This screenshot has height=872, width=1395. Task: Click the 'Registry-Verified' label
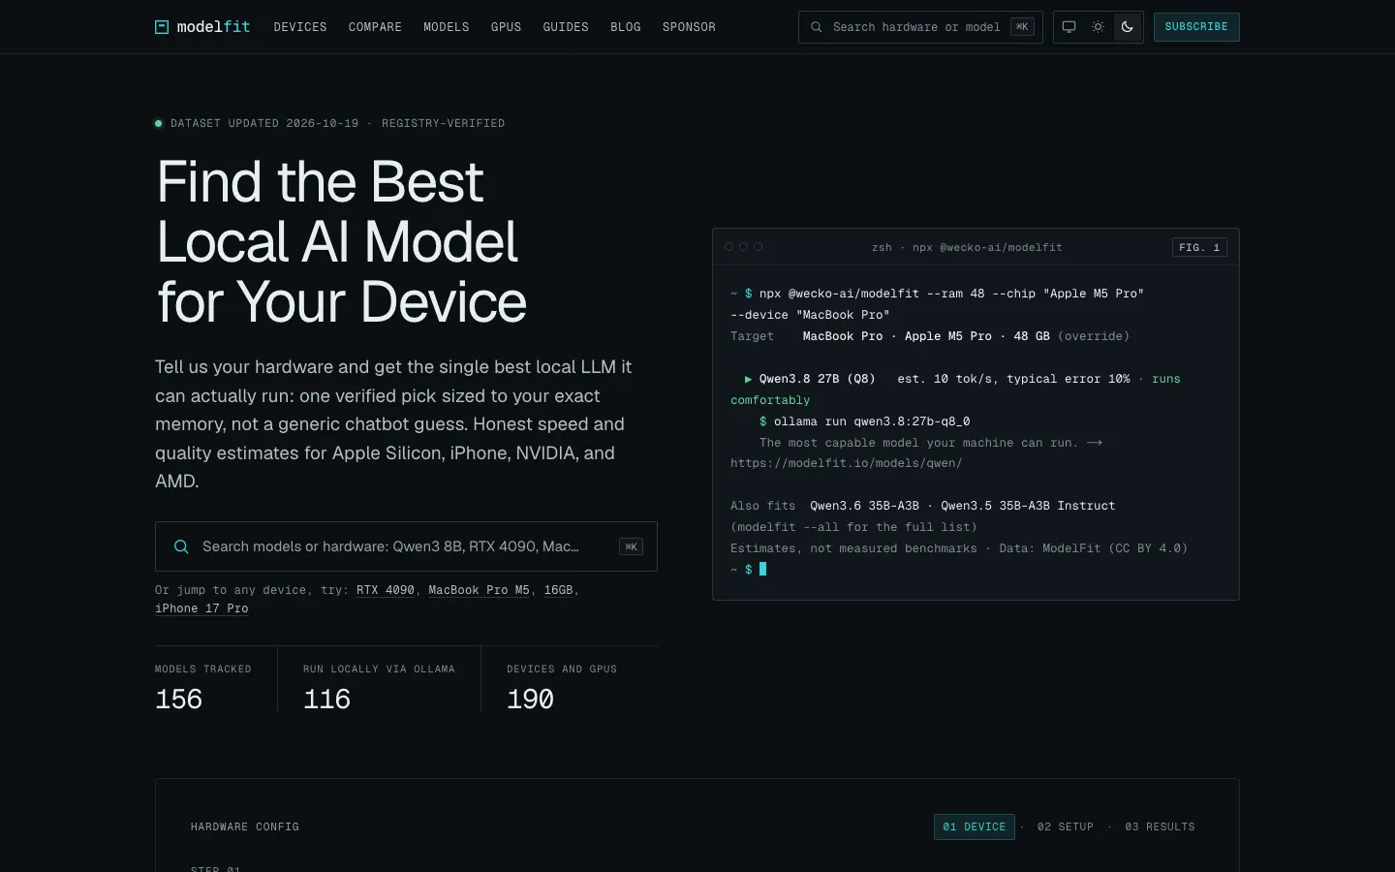click(x=443, y=123)
